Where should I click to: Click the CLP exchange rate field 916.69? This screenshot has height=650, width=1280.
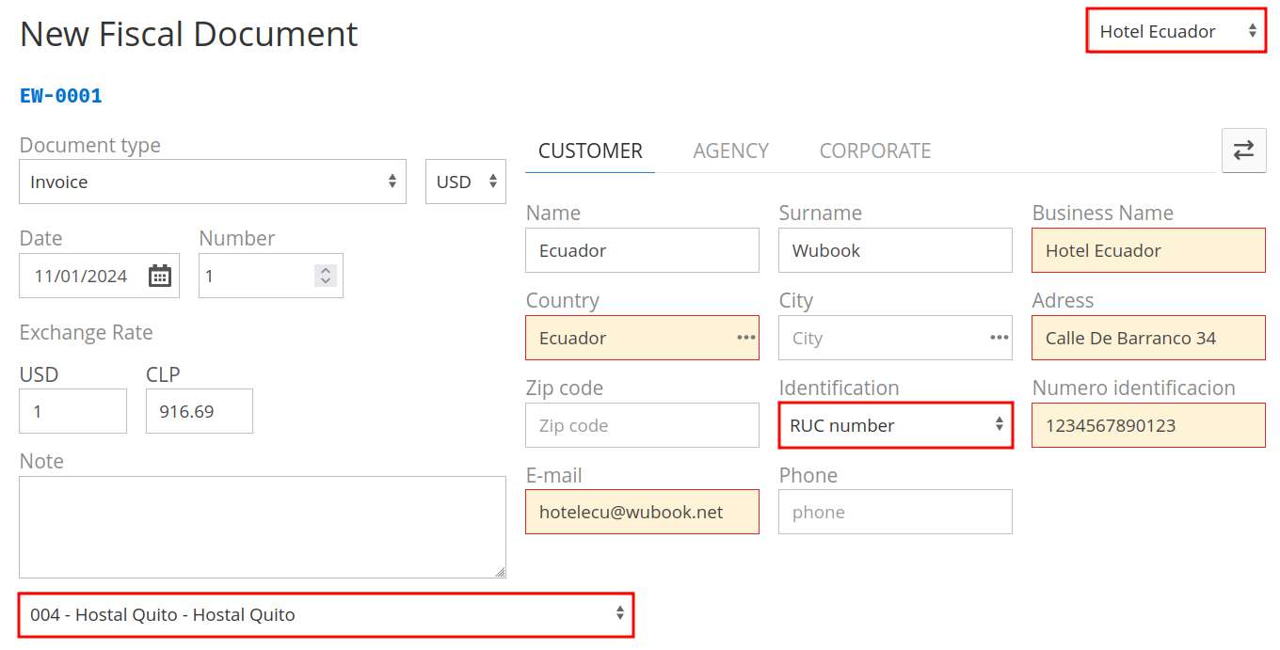pos(200,411)
